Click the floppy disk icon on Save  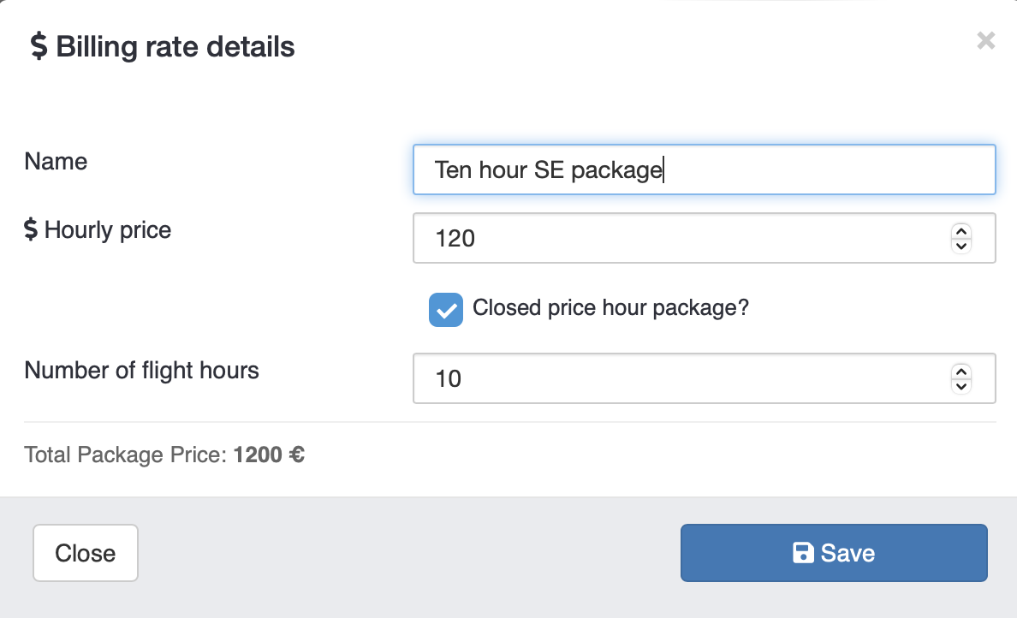[x=803, y=553]
